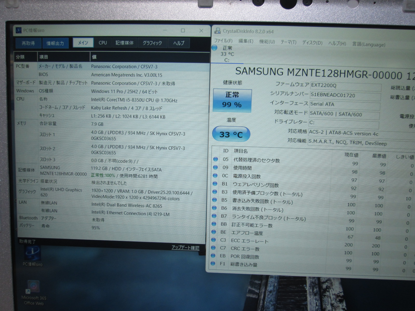
Task: Maximize the PC情報siro window
Action: 183,31
